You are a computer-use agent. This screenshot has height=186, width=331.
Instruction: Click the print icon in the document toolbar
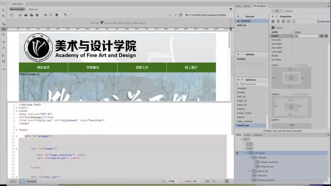(x=37, y=15)
